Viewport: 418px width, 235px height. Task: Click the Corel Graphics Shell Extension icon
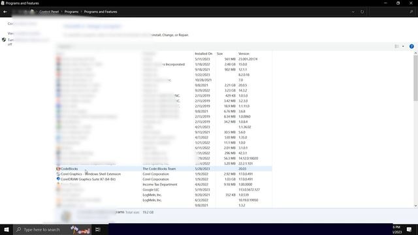tap(58, 174)
